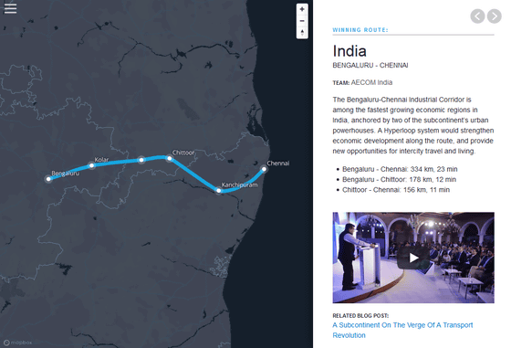
Task: Zoom in on the map
Action: pyautogui.click(x=302, y=9)
